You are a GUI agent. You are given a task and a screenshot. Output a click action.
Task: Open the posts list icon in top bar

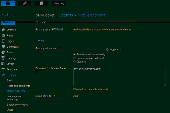[x=41, y=3]
